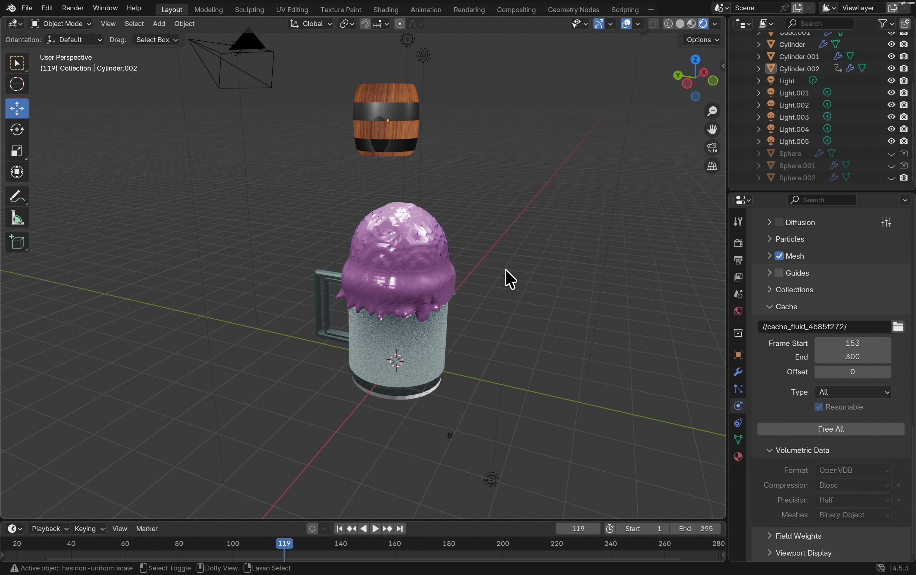Image resolution: width=916 pixels, height=575 pixels.
Task: Select the Add Cube tool
Action: (17, 242)
